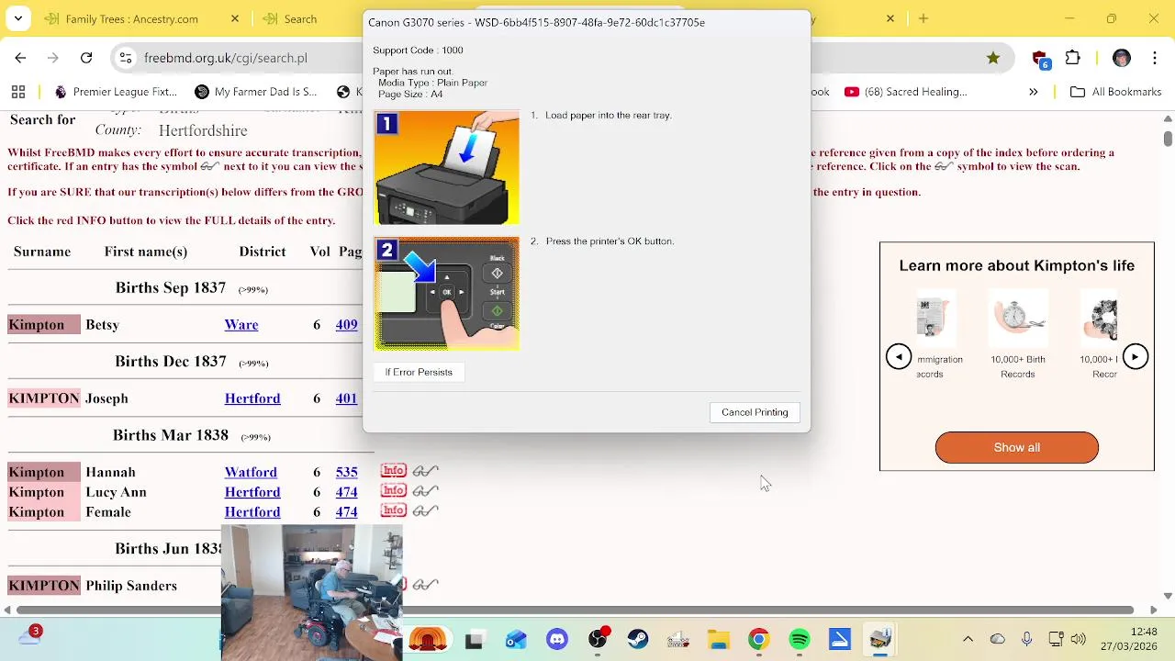Reload the page with the refresh icon

tap(86, 58)
